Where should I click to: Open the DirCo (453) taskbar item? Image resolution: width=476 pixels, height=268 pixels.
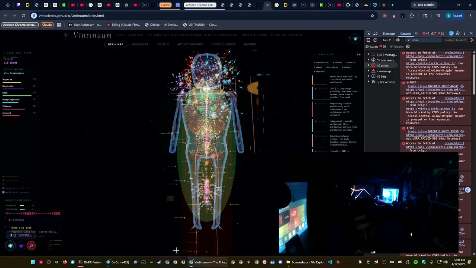point(118,262)
